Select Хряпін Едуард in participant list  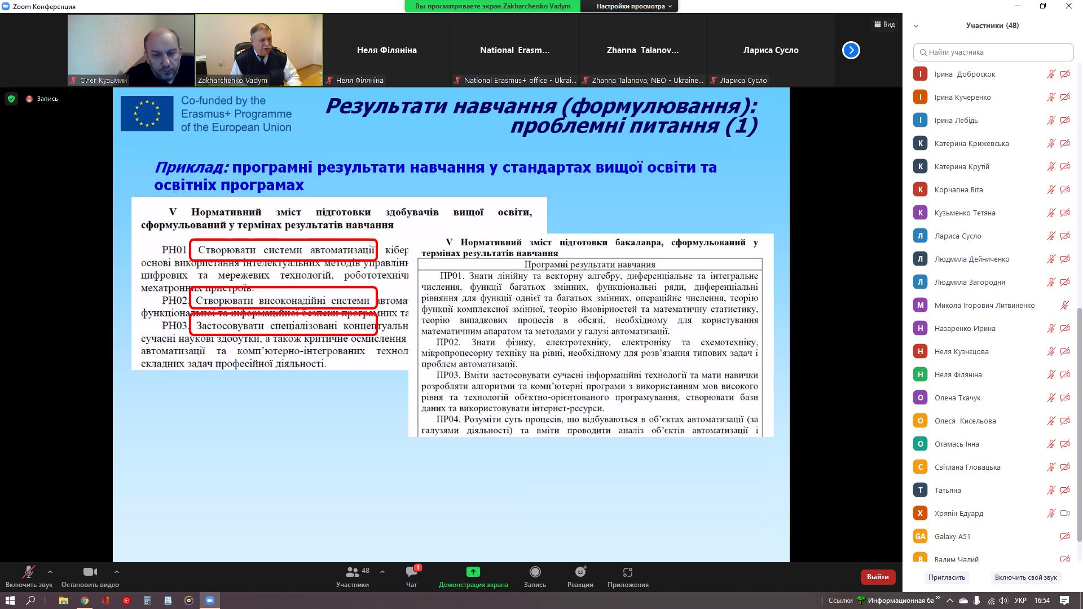point(959,513)
